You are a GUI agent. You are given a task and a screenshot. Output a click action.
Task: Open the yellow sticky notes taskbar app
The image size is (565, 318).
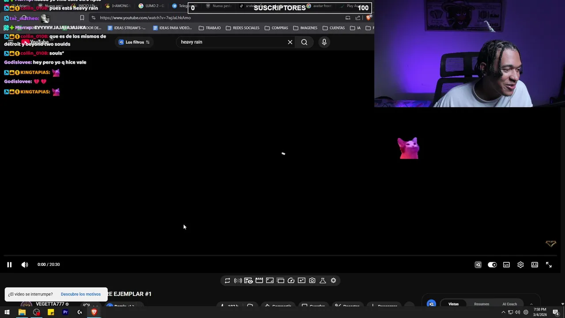coord(51,312)
